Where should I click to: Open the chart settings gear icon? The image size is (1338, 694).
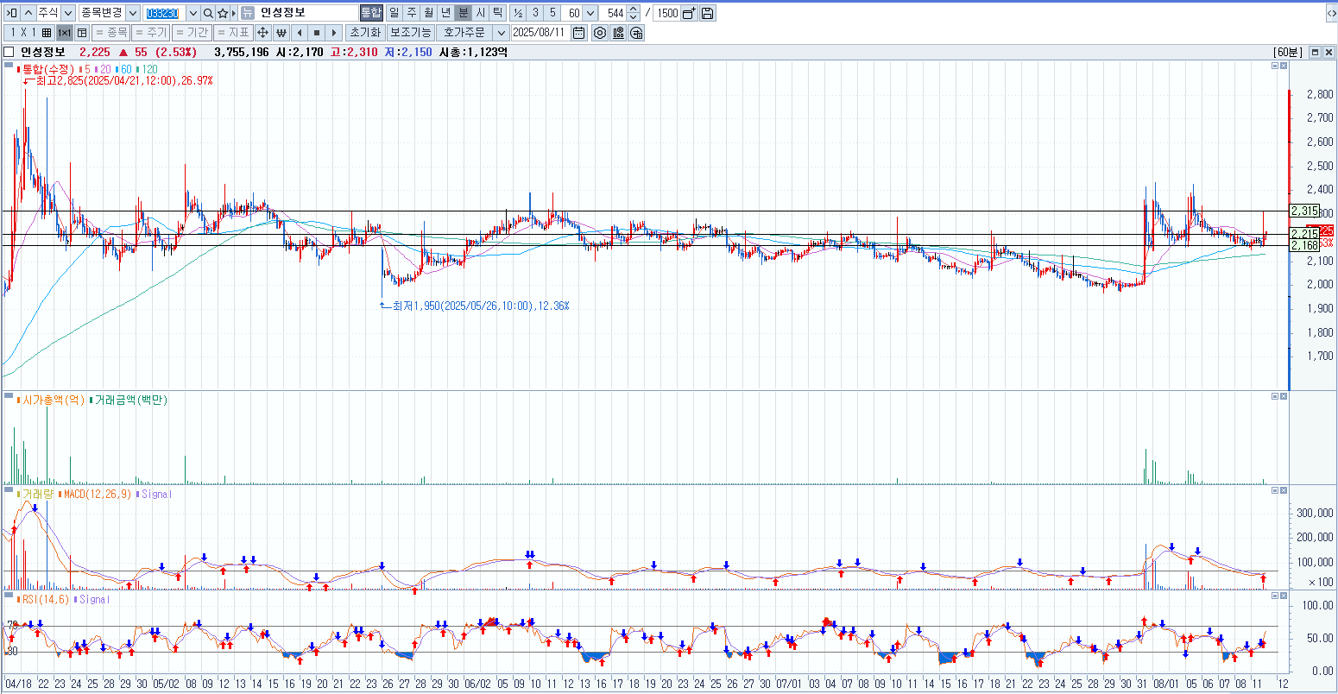(600, 33)
